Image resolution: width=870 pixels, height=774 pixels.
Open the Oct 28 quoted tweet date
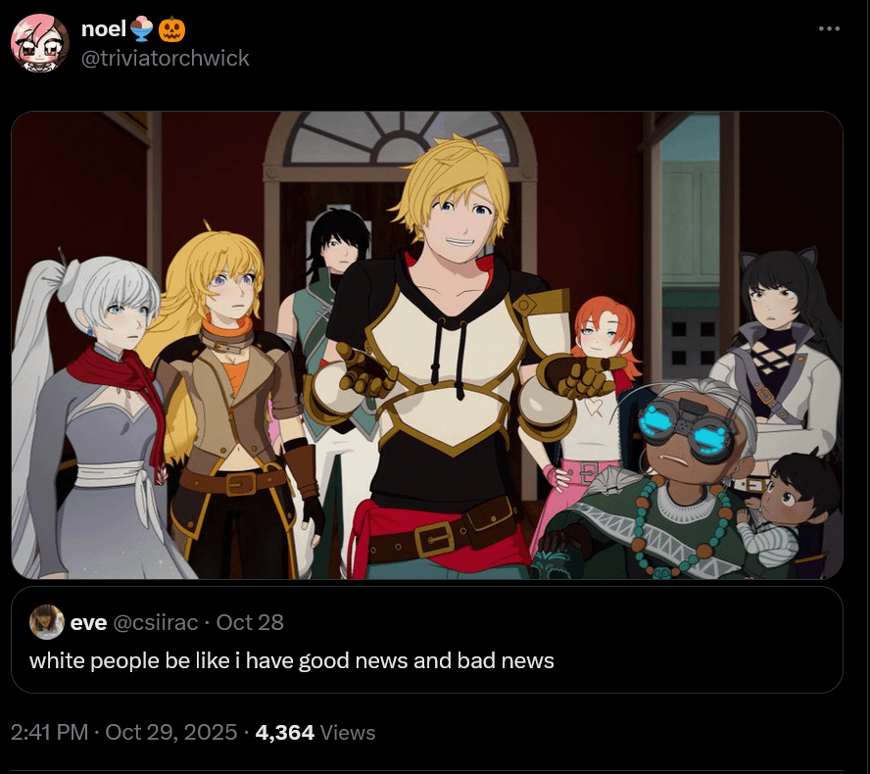(x=250, y=622)
